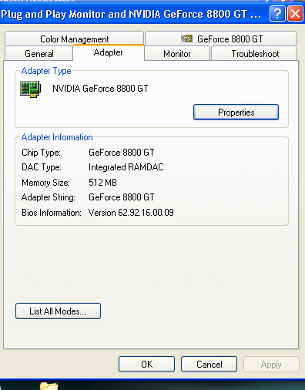
Task: Click the Cancel button
Action: tap(209, 364)
